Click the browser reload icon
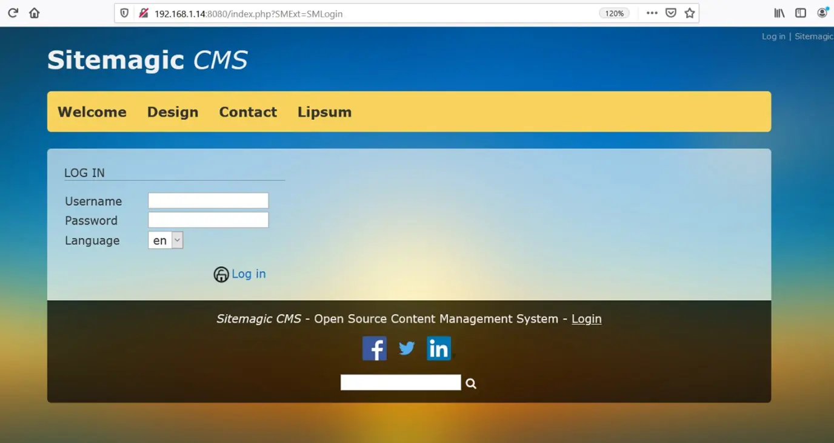Screen dimensions: 834x443 click(x=13, y=13)
